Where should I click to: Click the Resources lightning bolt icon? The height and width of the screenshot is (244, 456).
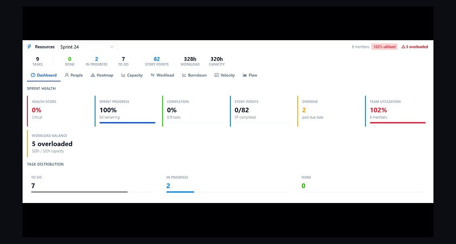coord(29,47)
